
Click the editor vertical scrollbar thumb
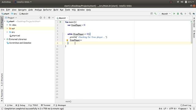tap(192, 33)
